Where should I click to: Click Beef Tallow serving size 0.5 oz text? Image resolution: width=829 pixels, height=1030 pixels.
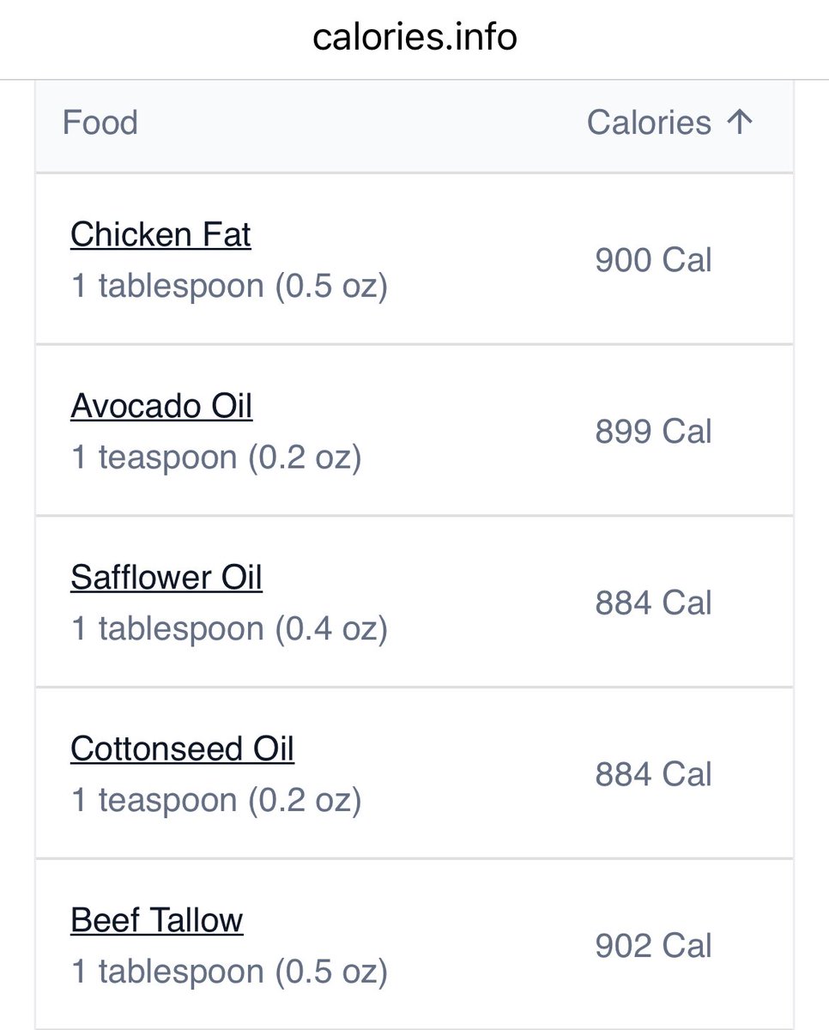331,972
